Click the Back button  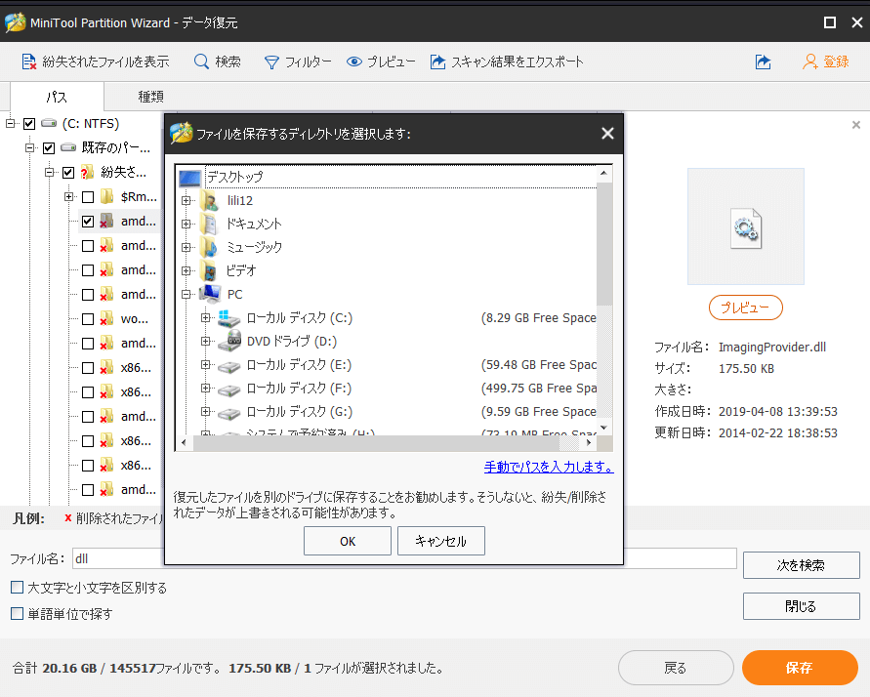[676, 668]
